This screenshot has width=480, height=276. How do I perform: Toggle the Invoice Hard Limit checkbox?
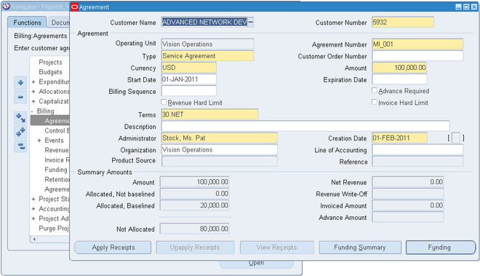tap(375, 102)
